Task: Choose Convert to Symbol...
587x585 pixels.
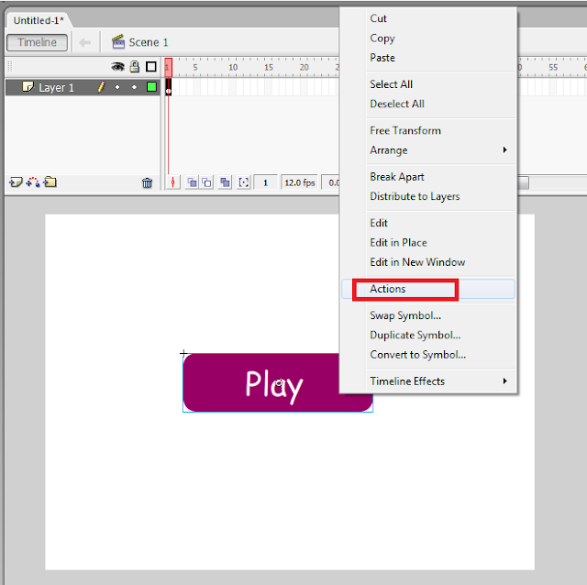Action: 428,355
